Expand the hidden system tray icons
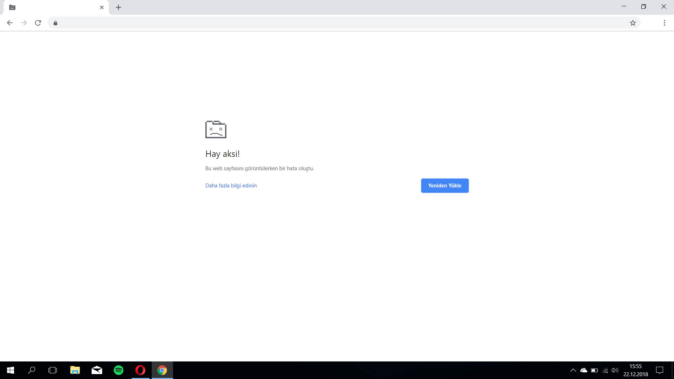This screenshot has height=379, width=674. [x=573, y=370]
